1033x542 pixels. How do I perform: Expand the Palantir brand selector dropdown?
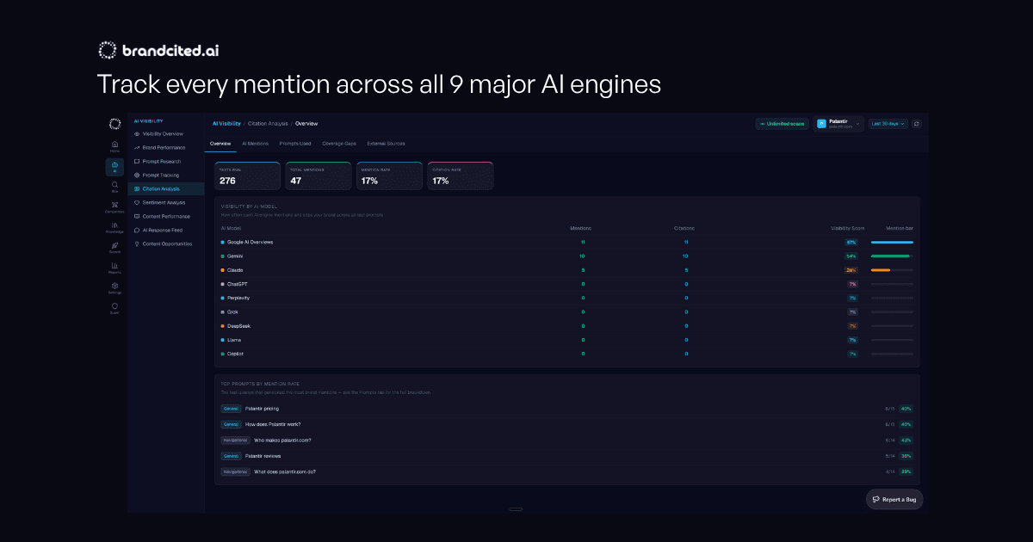[x=838, y=124]
